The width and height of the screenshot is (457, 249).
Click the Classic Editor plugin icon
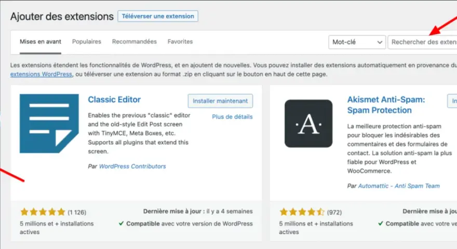(49, 123)
